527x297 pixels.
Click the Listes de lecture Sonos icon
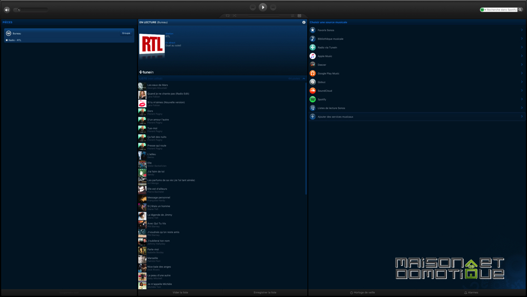pyautogui.click(x=313, y=108)
